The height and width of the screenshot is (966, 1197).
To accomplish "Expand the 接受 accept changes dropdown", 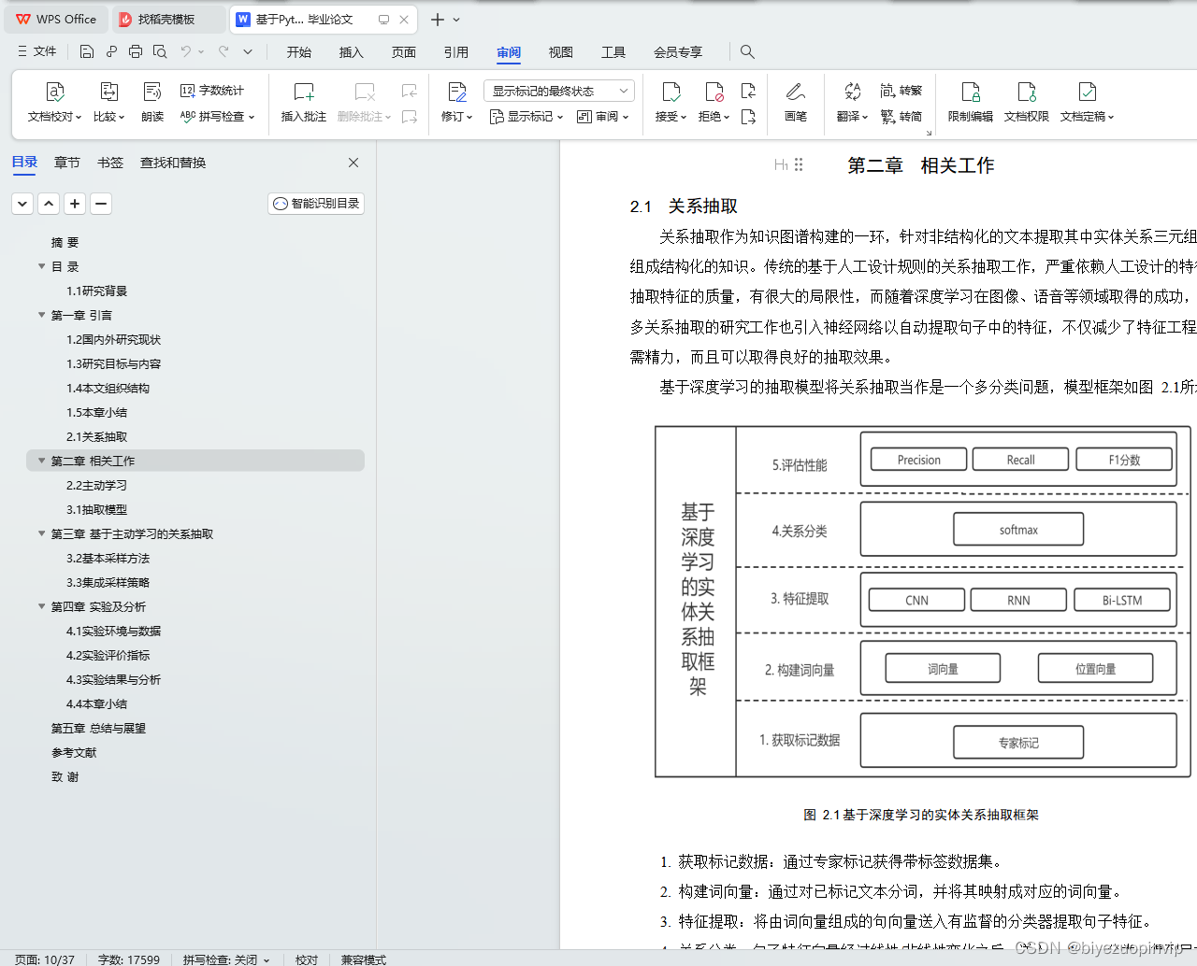I will (x=685, y=117).
